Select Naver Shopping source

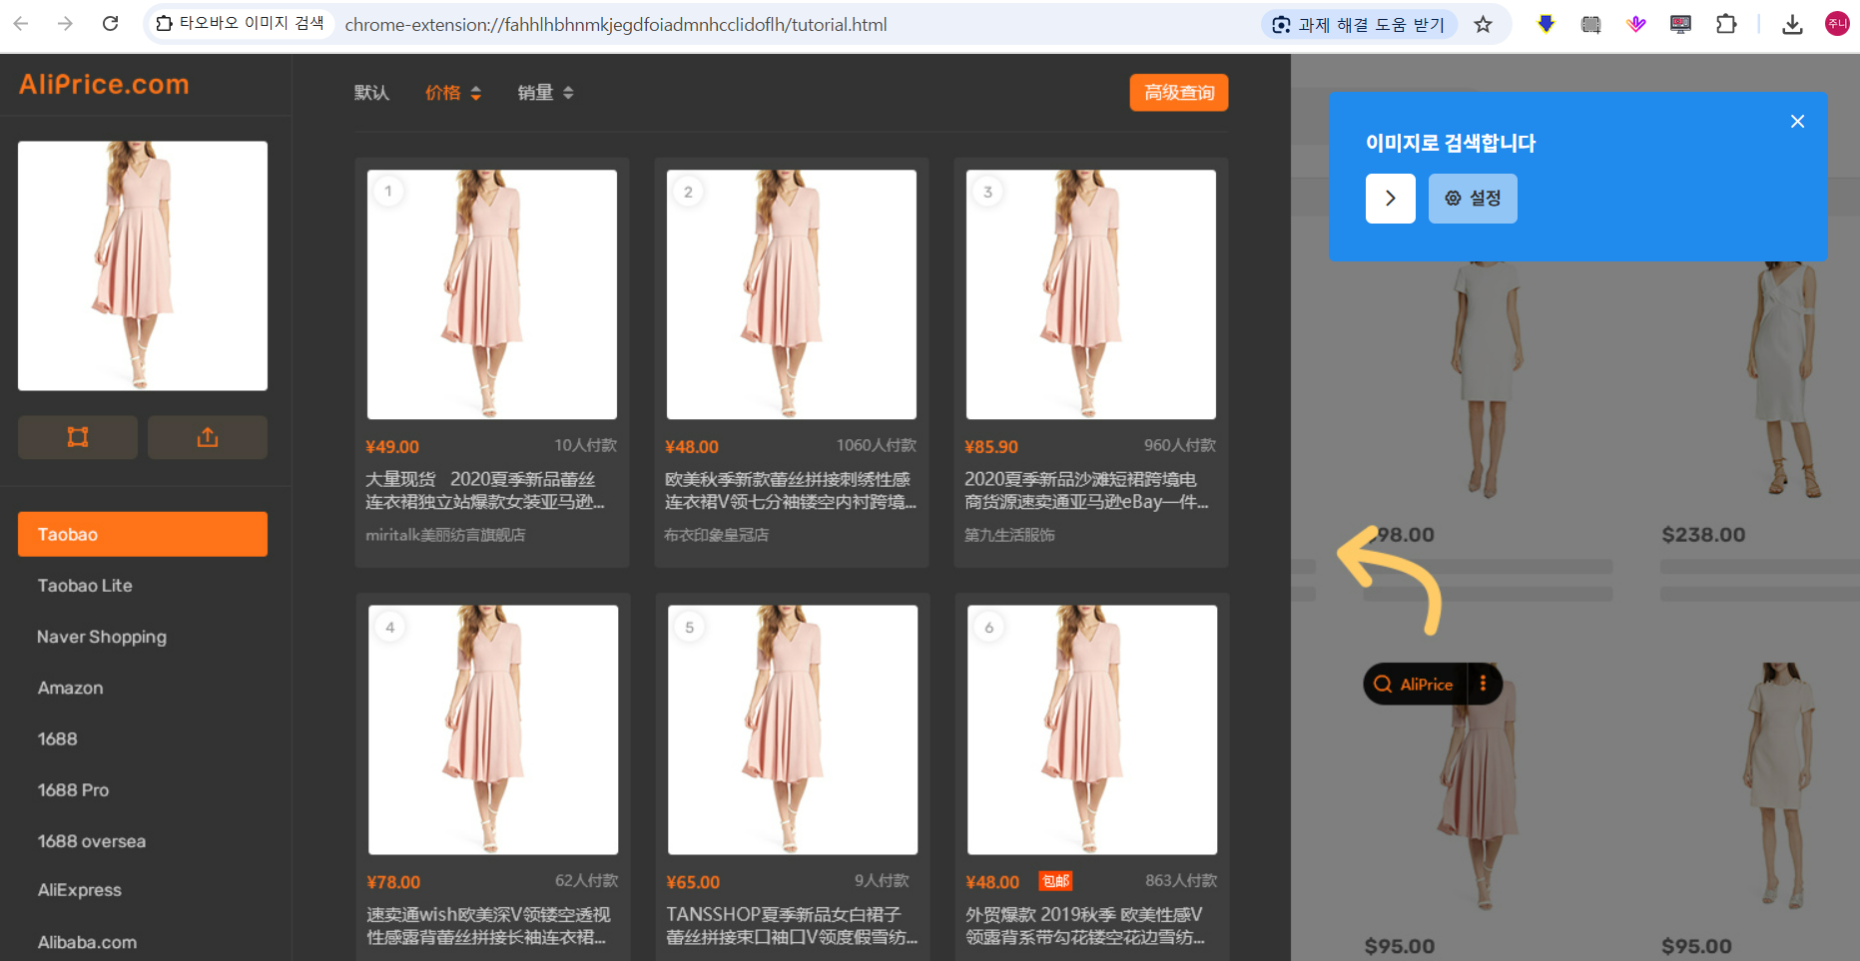click(102, 637)
